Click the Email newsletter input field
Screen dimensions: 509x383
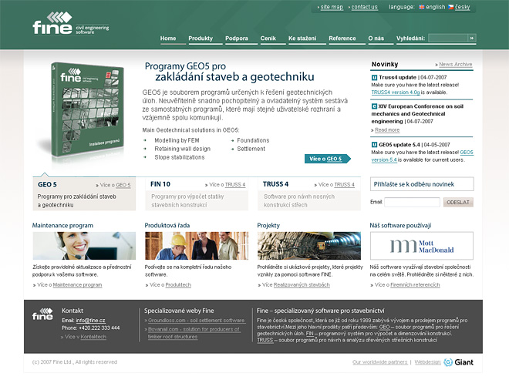tap(412, 202)
